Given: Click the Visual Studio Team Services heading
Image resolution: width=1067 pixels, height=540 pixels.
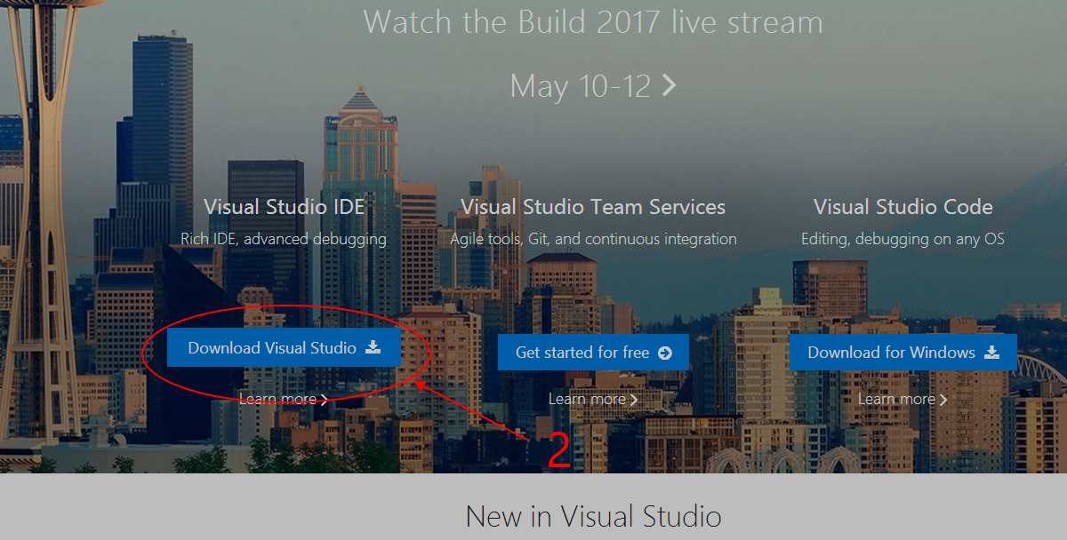Looking at the screenshot, I should [593, 207].
